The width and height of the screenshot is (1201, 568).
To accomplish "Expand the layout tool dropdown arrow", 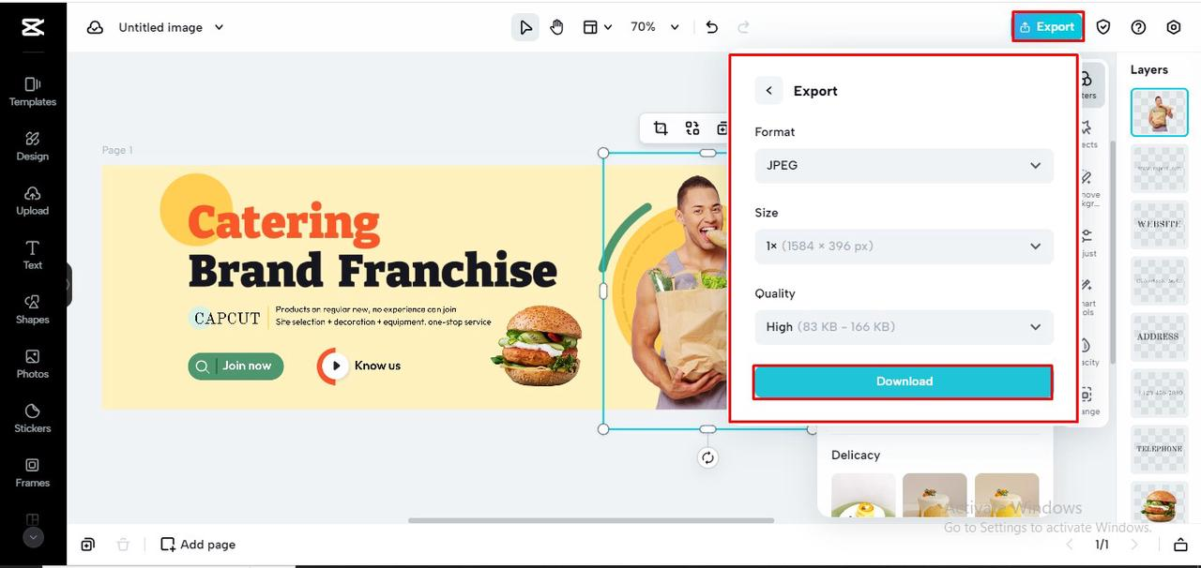I will click(x=608, y=27).
